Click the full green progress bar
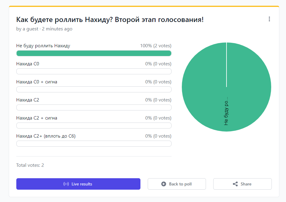The width and height of the screenshot is (286, 202). tap(94, 53)
